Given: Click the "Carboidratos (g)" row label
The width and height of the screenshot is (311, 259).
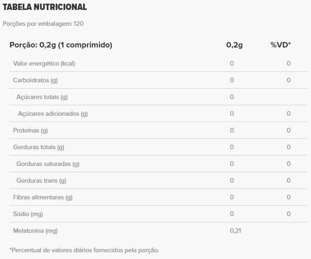Looking at the screenshot, I should click(35, 80).
